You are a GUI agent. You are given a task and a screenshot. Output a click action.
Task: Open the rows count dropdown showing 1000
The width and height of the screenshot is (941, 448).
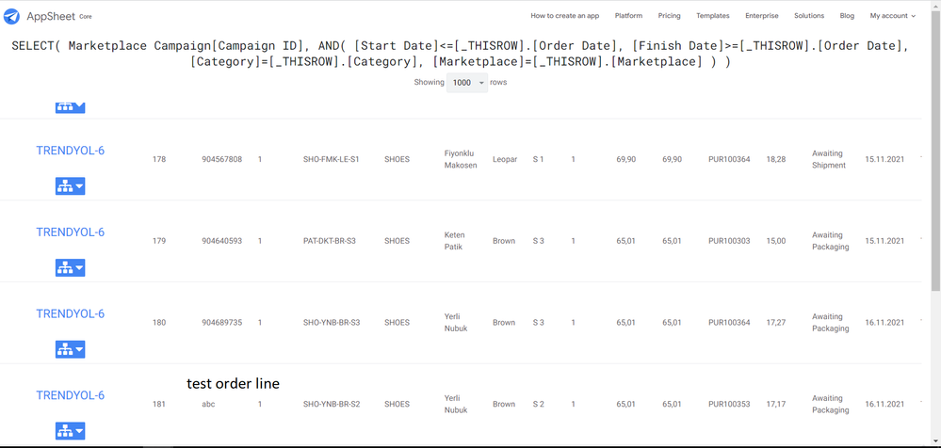pos(467,83)
